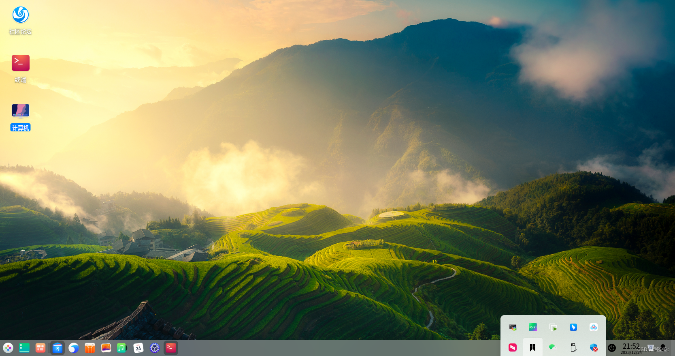Click the USB device tray icon
This screenshot has width=675, height=356.
click(573, 347)
